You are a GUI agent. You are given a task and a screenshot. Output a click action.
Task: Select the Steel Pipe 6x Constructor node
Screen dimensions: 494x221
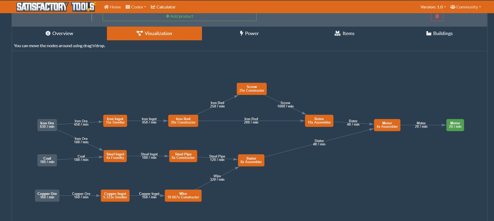(x=183, y=156)
